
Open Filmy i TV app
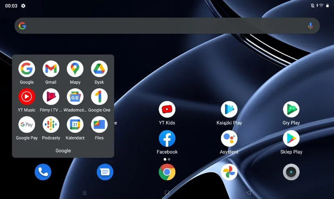[x=51, y=97]
